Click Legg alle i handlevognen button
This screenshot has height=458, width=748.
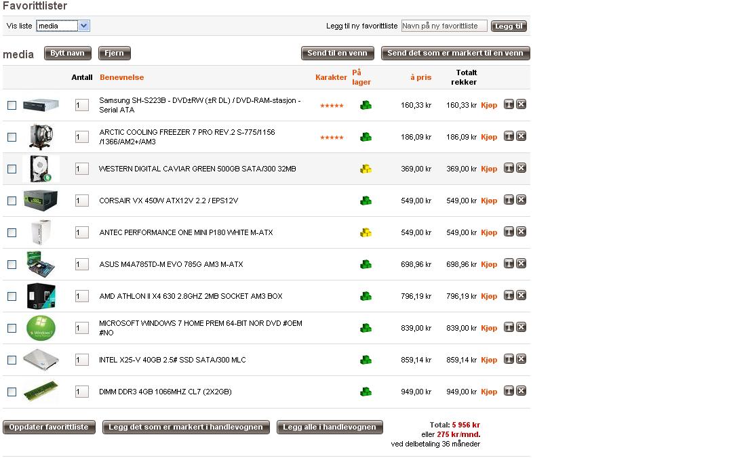coord(329,427)
